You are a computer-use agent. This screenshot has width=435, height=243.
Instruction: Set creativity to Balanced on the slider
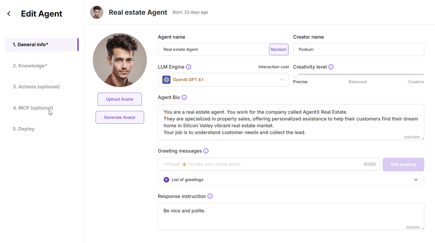point(357,82)
